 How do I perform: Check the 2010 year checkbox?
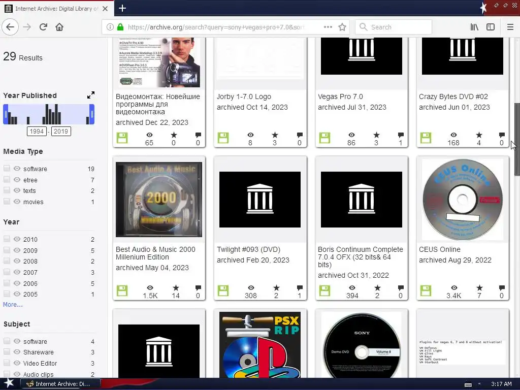click(x=7, y=239)
